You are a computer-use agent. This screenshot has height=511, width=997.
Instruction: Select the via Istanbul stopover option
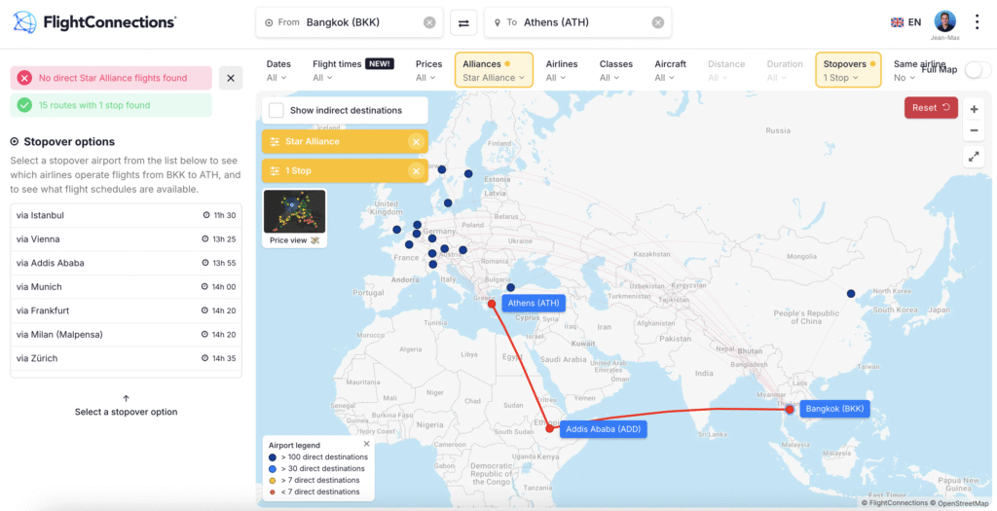[126, 215]
